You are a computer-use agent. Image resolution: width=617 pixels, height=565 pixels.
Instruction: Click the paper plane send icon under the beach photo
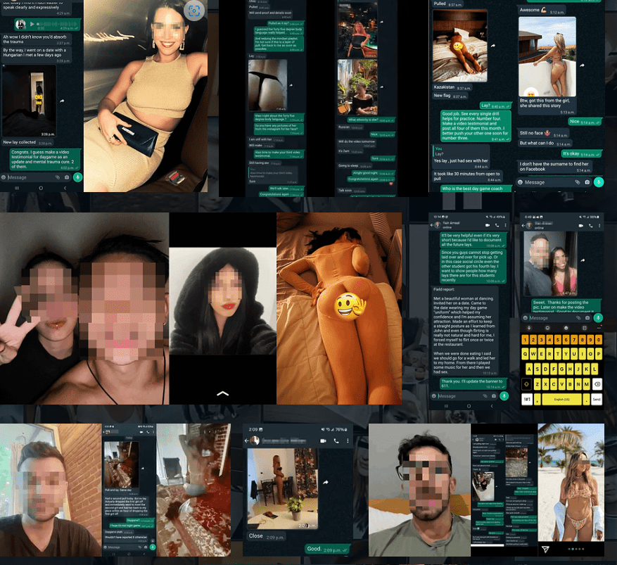[545, 549]
